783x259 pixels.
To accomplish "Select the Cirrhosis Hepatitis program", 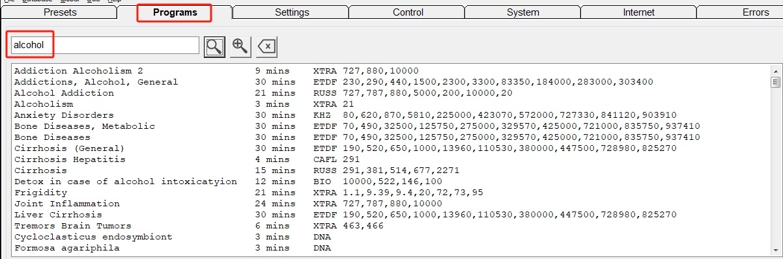I will 391,159.
